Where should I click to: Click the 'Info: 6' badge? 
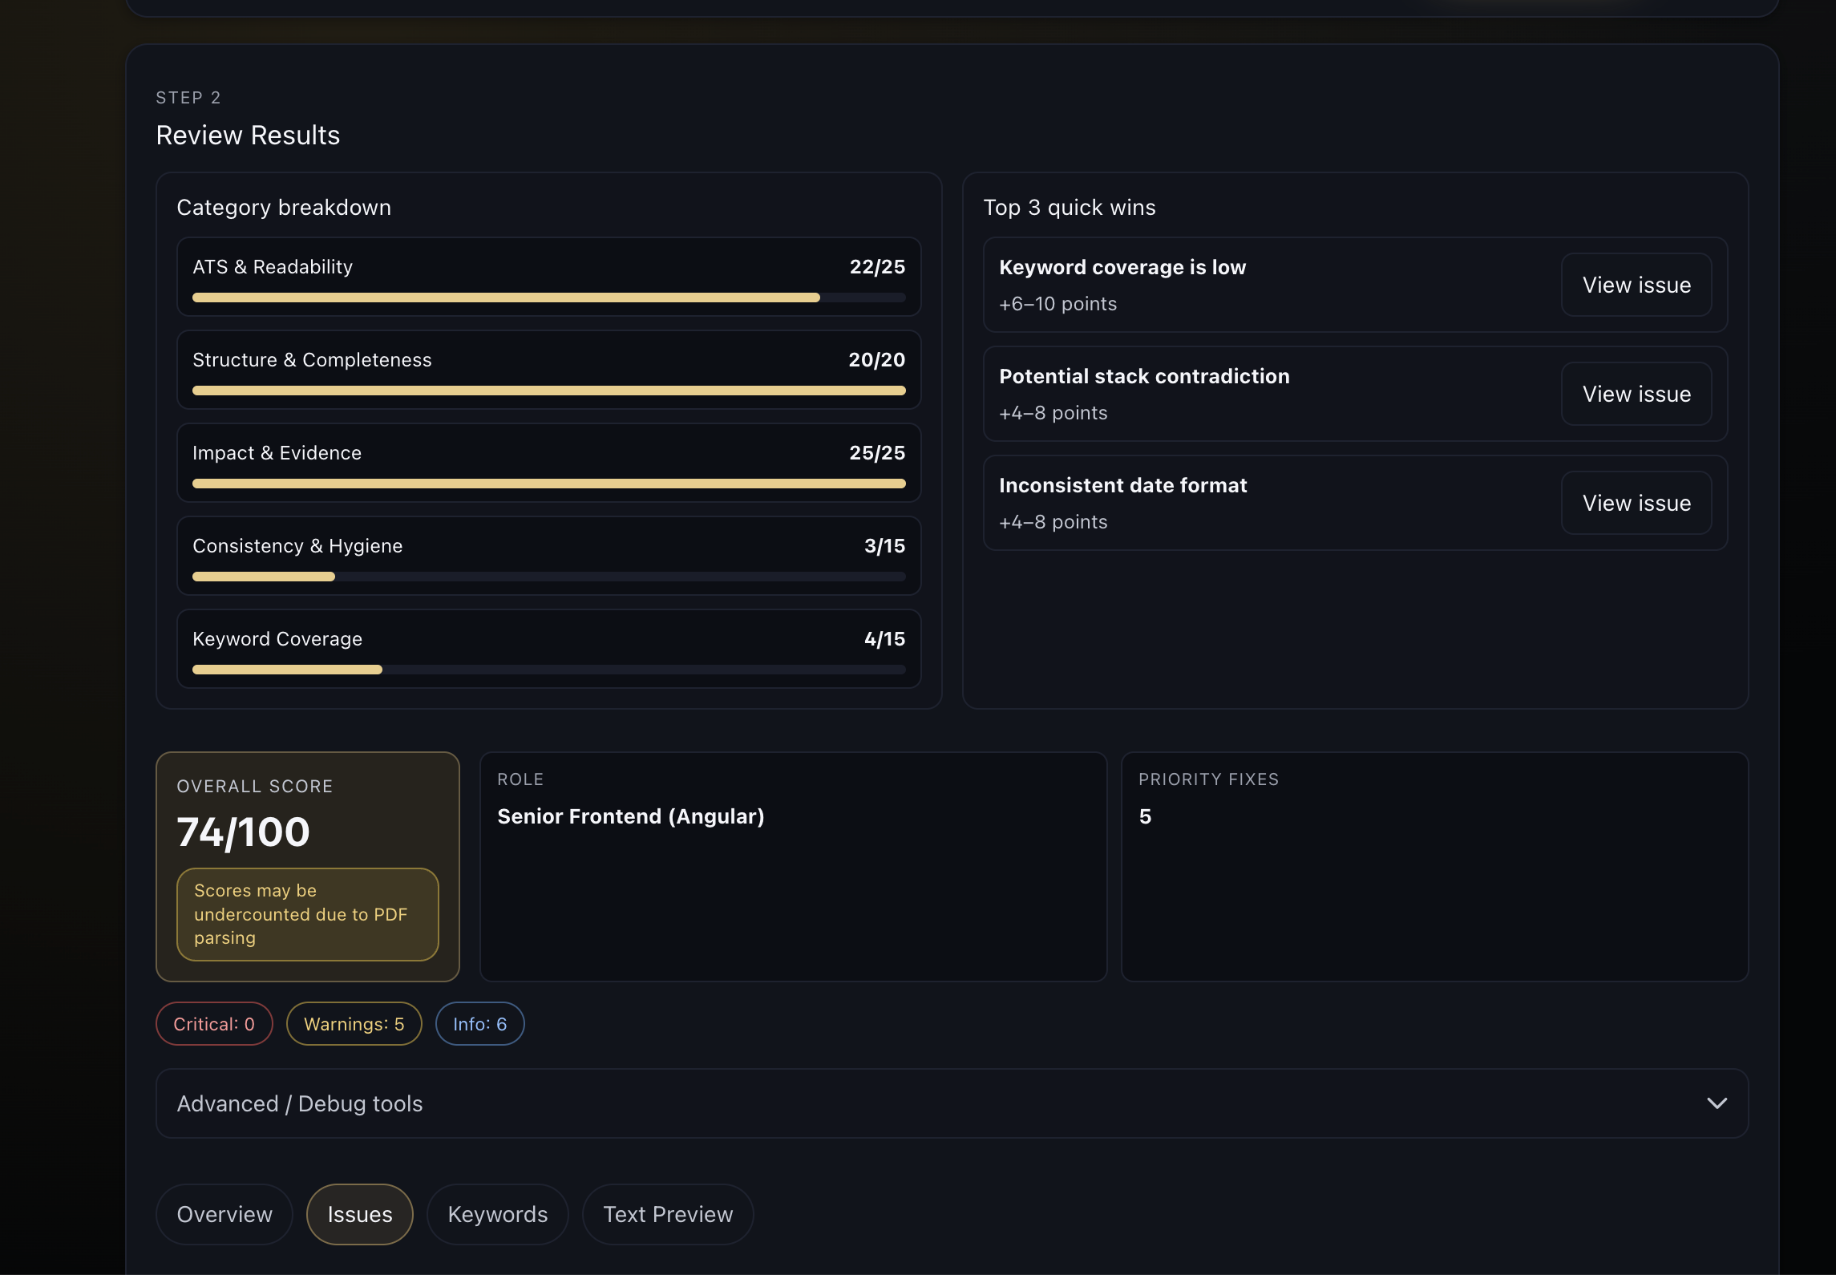479,1023
